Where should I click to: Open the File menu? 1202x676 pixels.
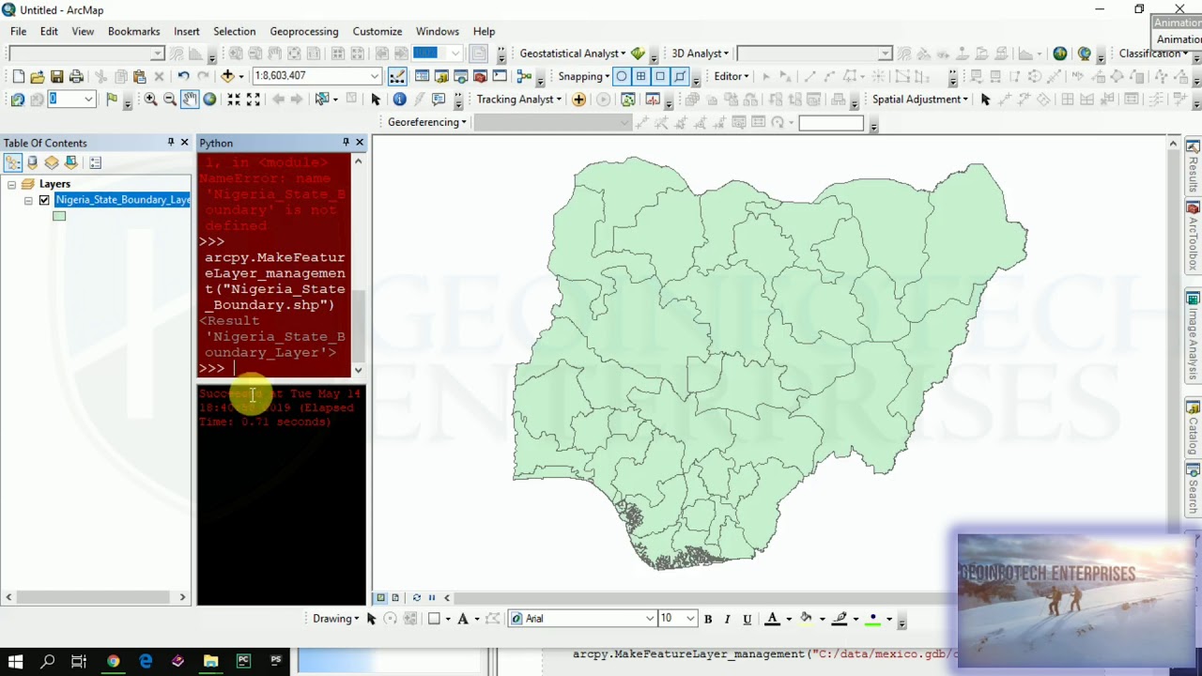(x=18, y=31)
